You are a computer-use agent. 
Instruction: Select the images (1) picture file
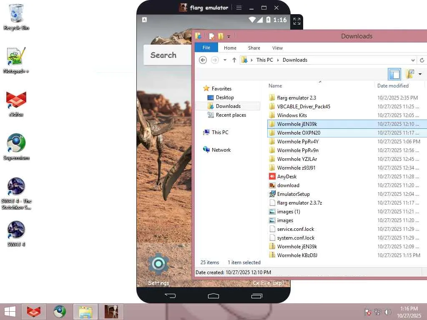click(289, 211)
